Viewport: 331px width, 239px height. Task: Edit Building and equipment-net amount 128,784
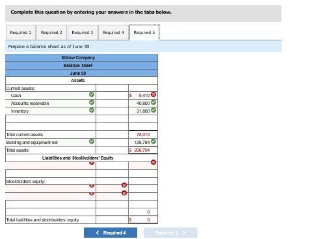[x=143, y=143]
